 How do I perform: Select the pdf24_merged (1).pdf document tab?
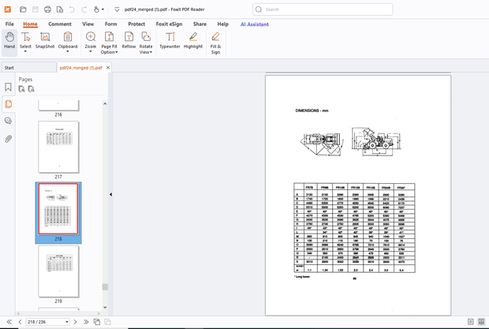(x=80, y=68)
